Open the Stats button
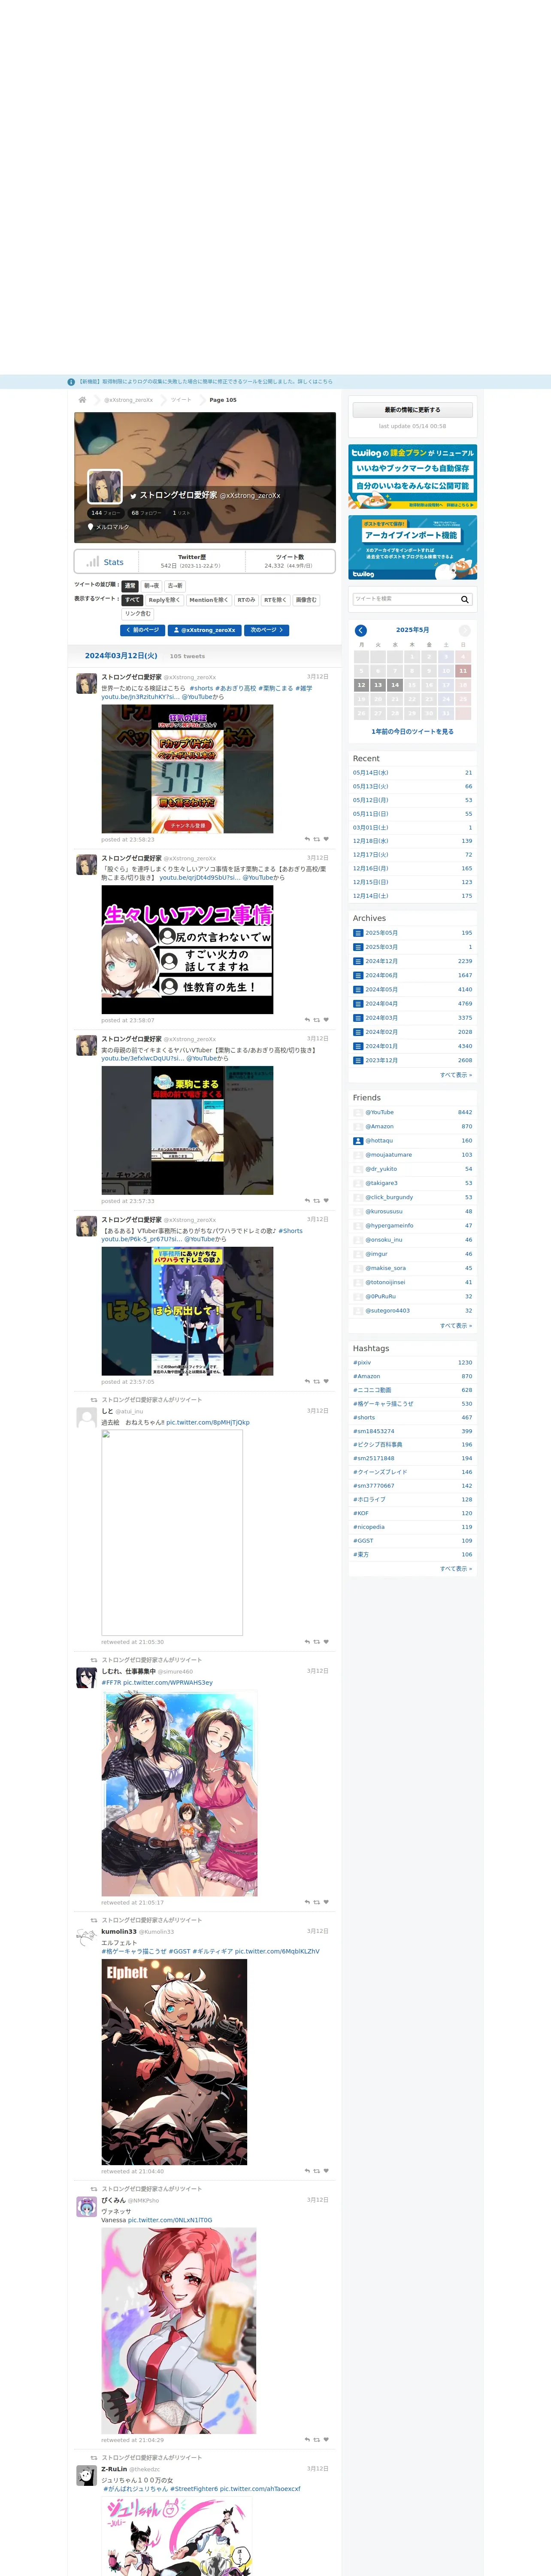The width and height of the screenshot is (551, 2576). 106,562
